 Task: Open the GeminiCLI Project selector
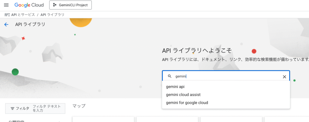click(x=70, y=5)
